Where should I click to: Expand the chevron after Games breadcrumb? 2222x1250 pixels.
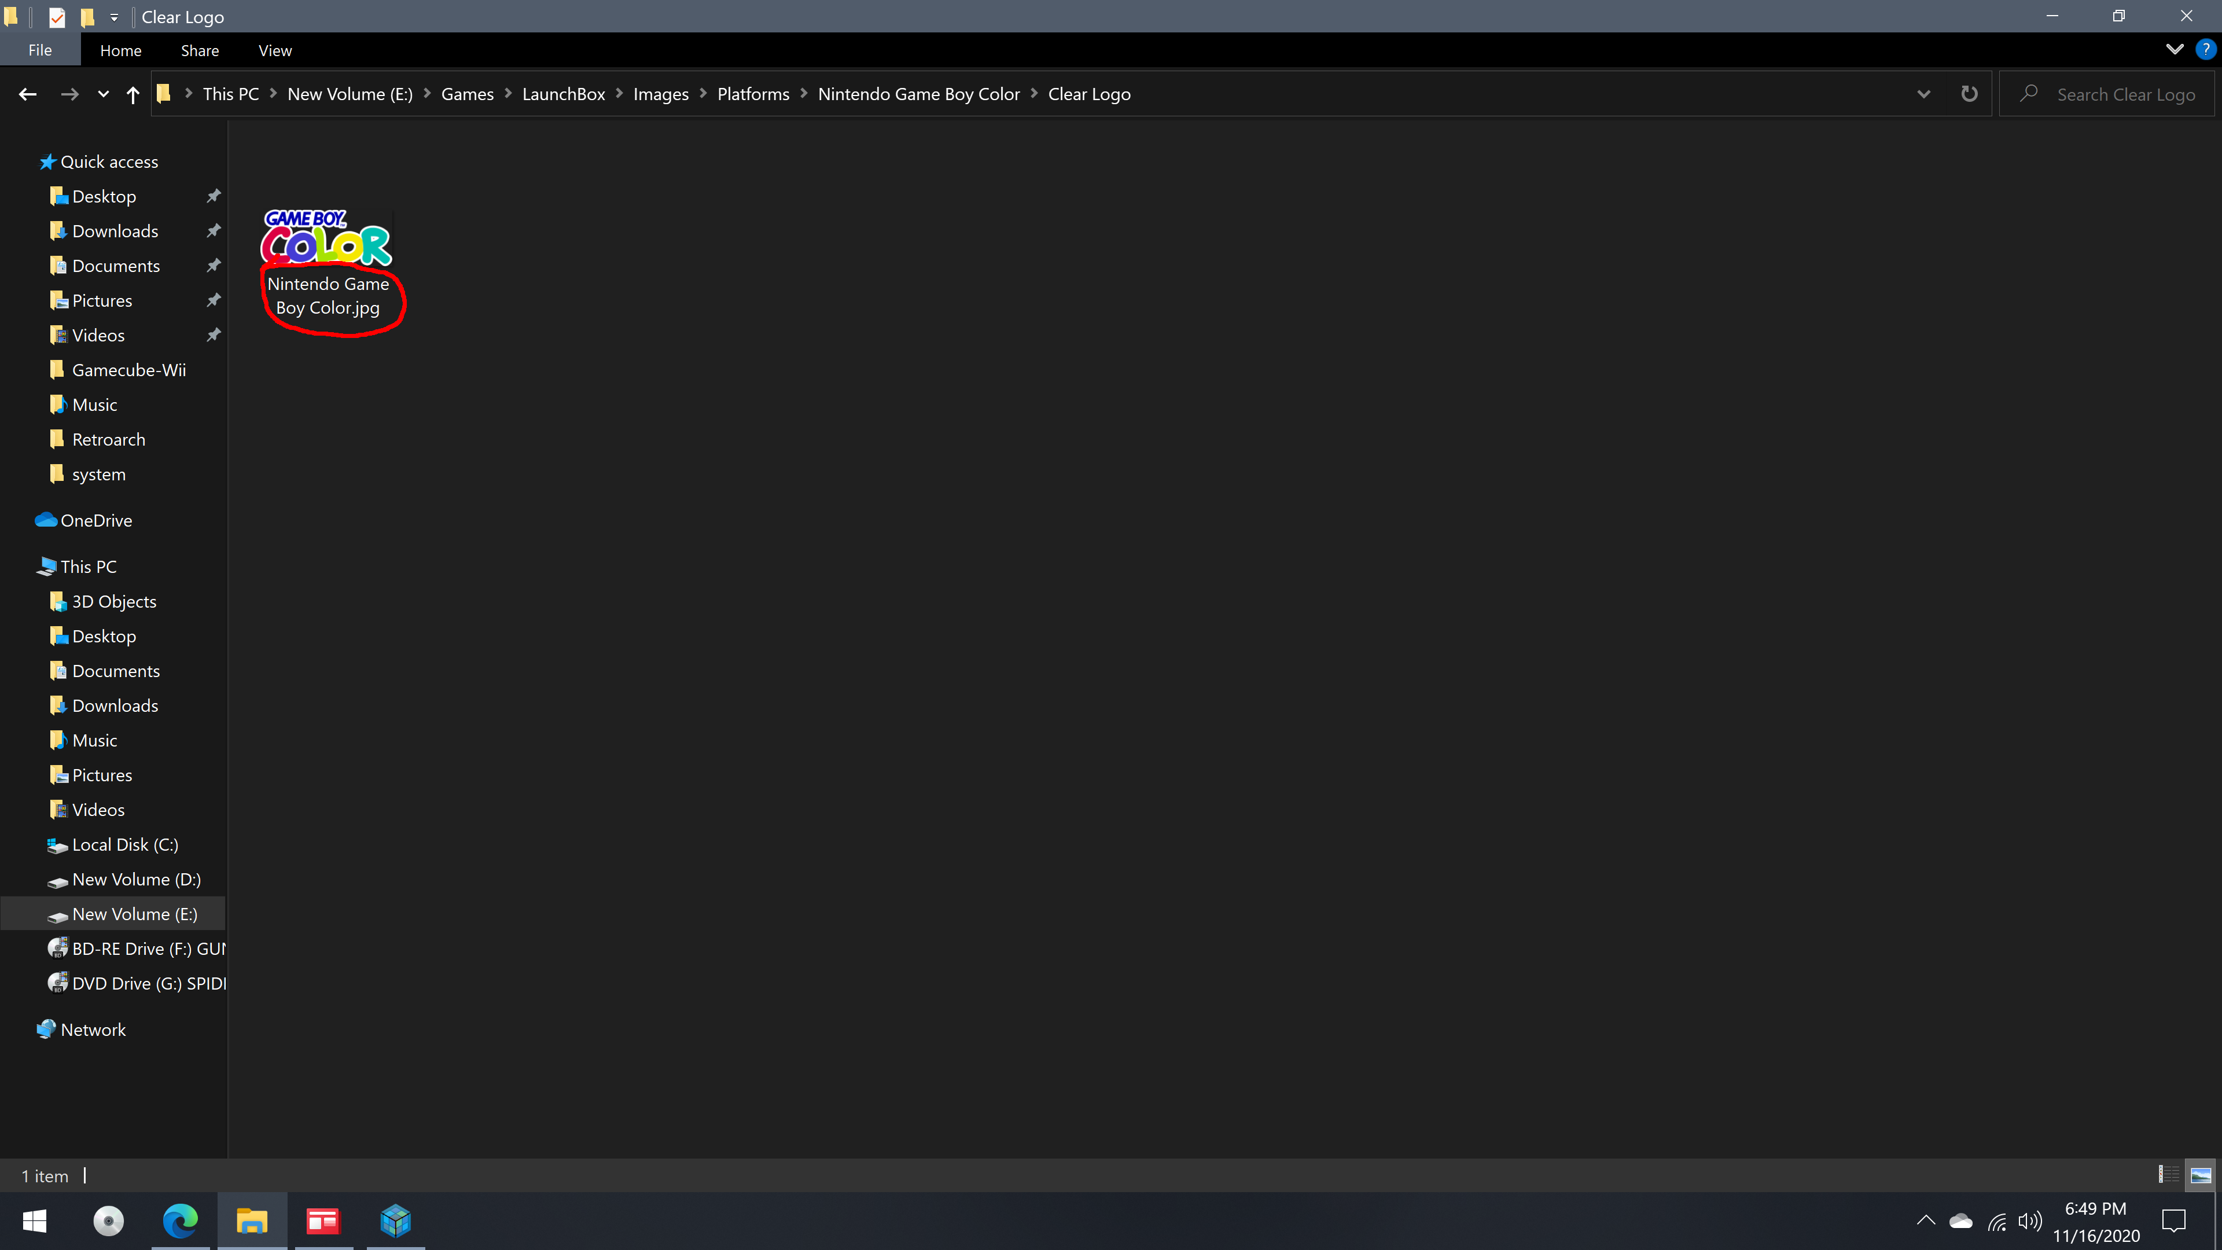tap(508, 93)
